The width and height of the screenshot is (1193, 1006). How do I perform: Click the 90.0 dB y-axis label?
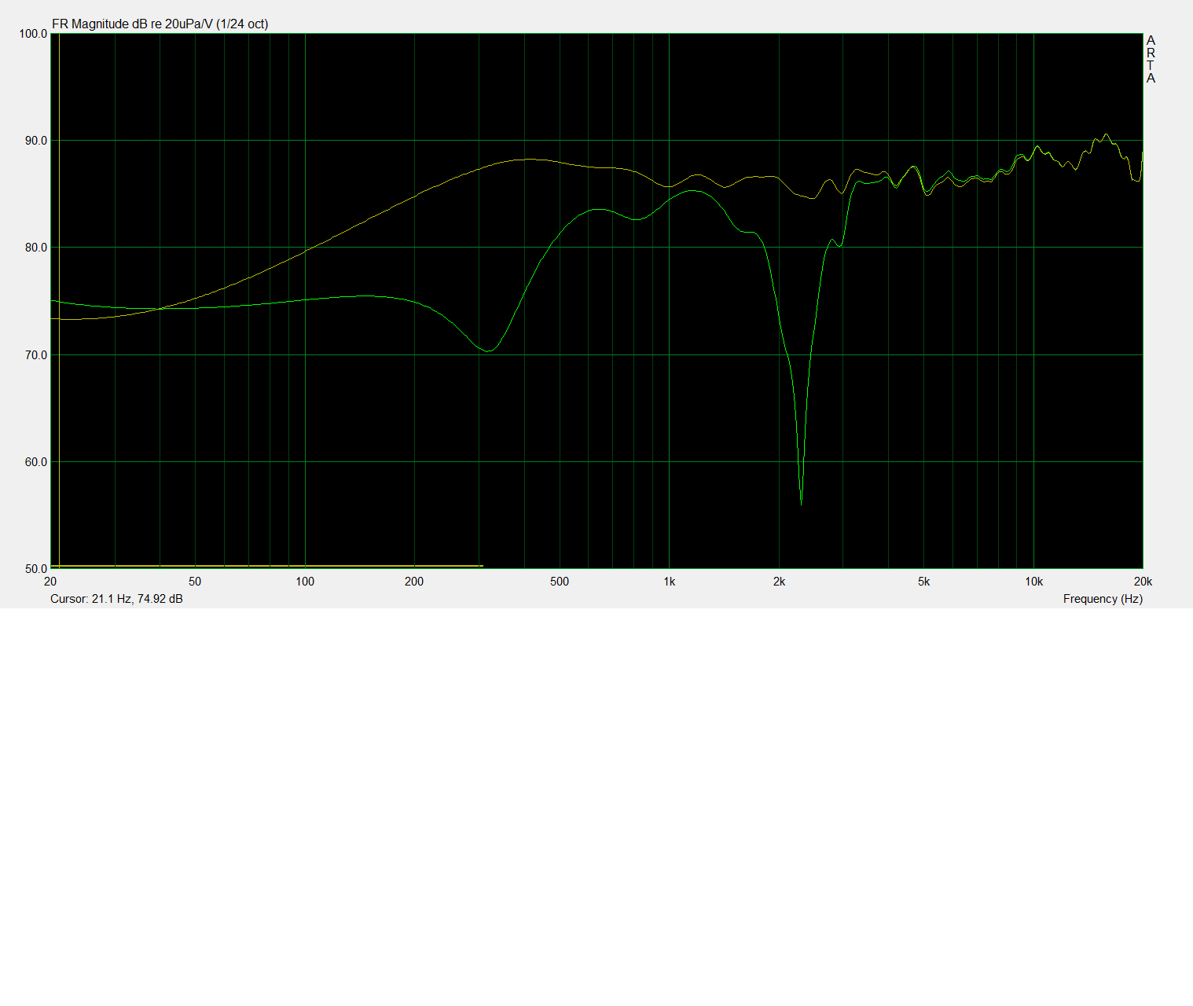click(35, 141)
